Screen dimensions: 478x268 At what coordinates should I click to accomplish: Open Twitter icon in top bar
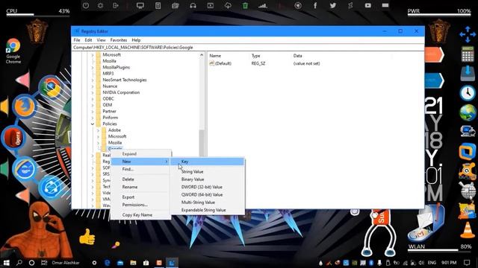[333, 5]
